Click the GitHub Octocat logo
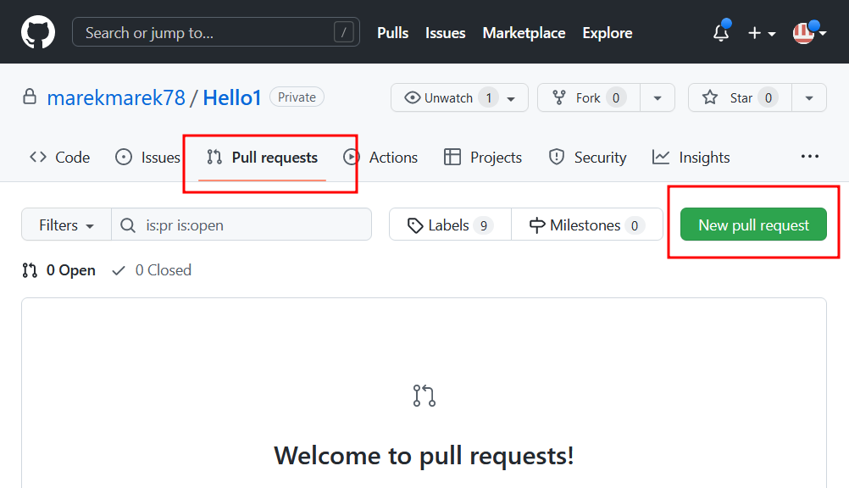This screenshot has width=849, height=488. tap(38, 33)
